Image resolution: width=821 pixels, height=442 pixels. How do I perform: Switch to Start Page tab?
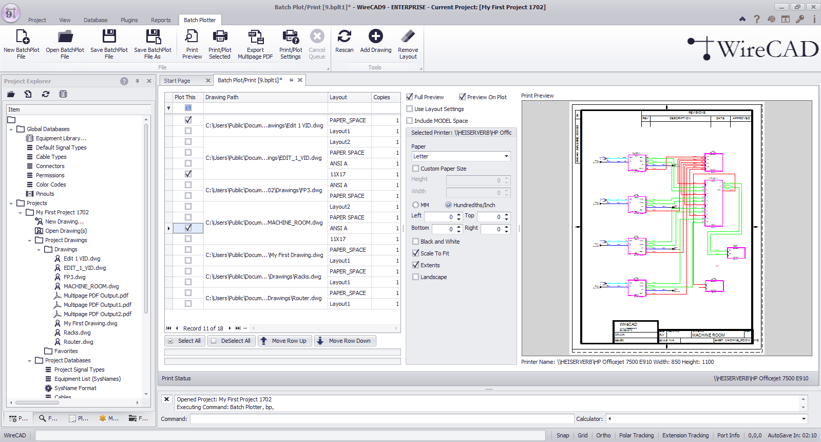[x=177, y=81]
